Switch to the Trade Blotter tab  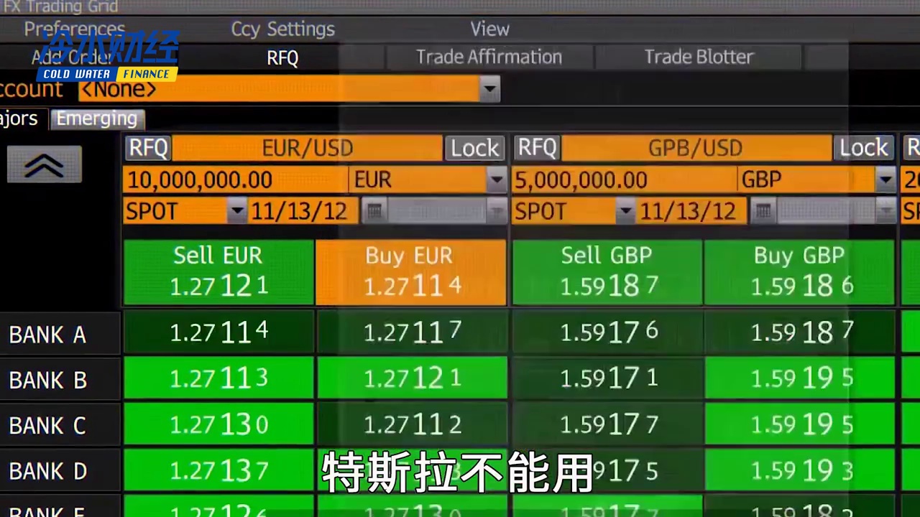tap(699, 57)
